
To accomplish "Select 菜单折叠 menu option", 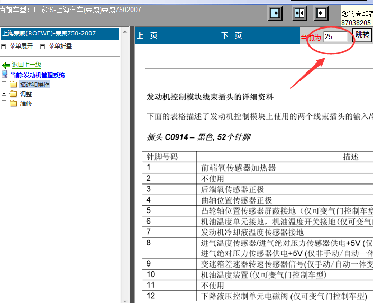I will [60, 46].
